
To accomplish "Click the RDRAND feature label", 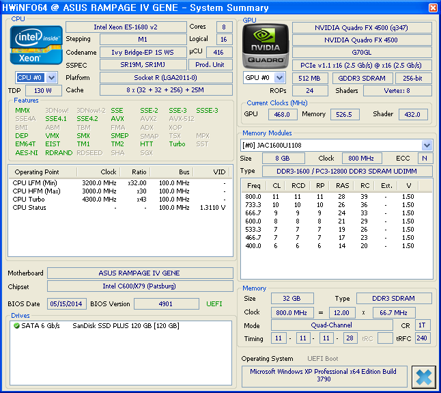I will [x=59, y=153].
